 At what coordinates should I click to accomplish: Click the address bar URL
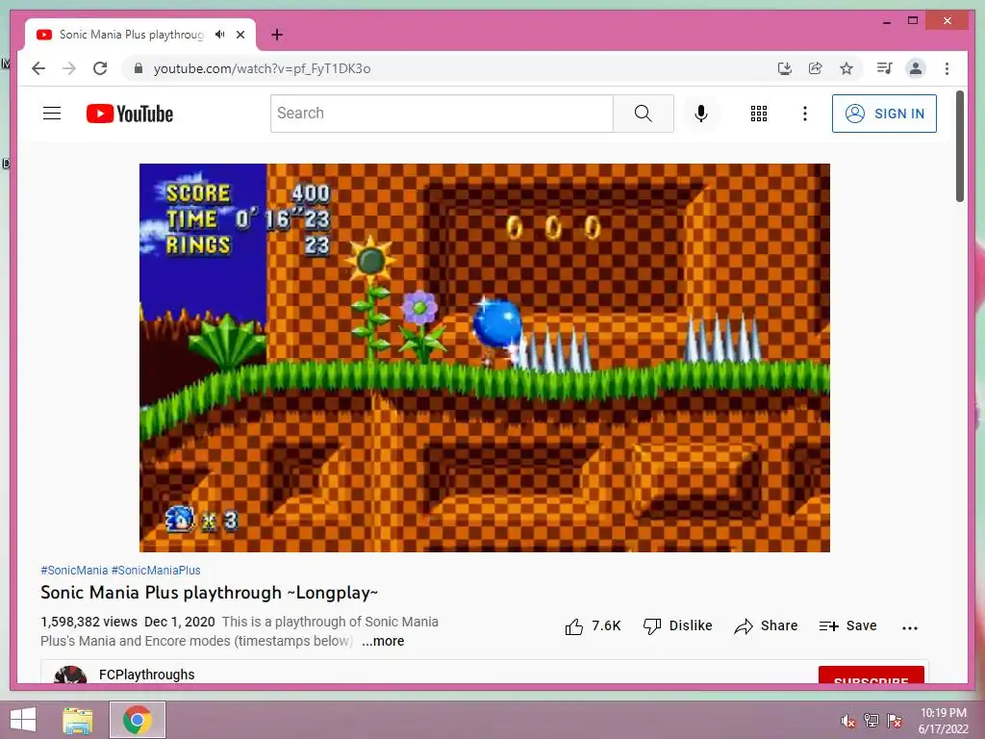pos(262,68)
